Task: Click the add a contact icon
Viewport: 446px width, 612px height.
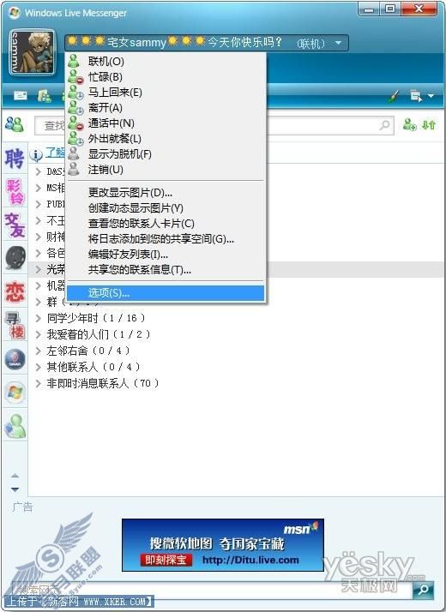Action: 409,125
